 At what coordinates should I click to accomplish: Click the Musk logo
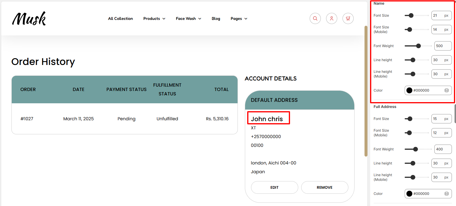[29, 18]
